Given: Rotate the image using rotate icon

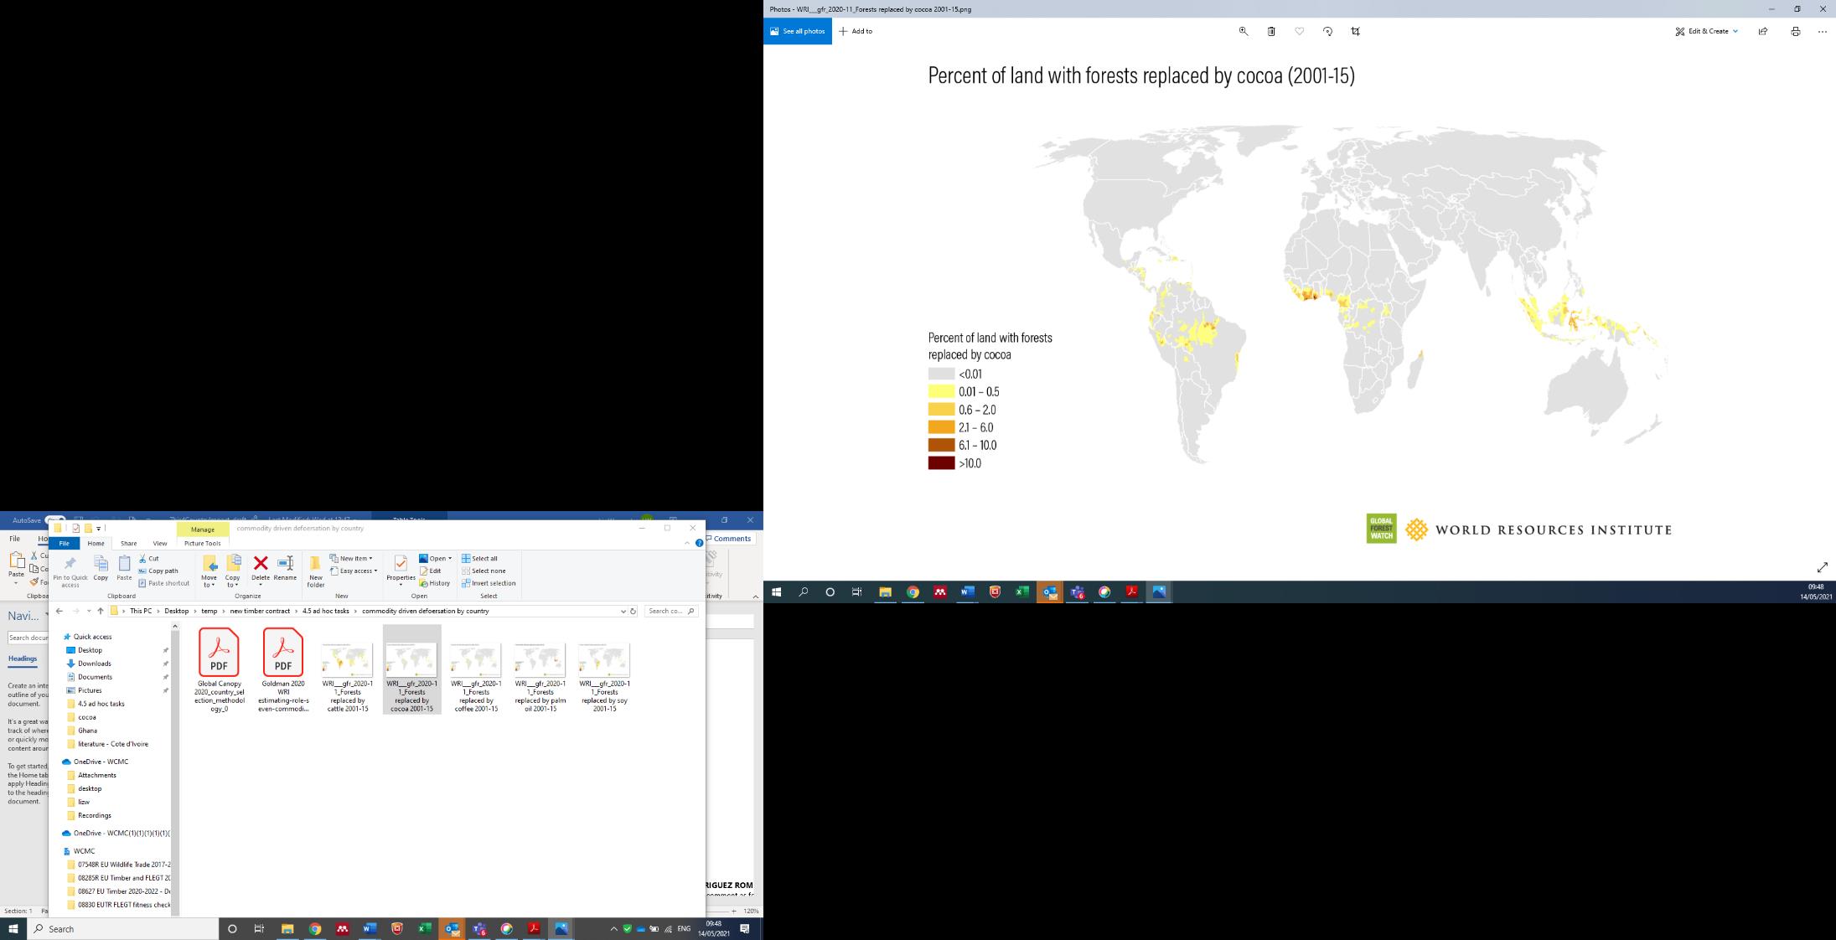Looking at the screenshot, I should click(x=1327, y=31).
